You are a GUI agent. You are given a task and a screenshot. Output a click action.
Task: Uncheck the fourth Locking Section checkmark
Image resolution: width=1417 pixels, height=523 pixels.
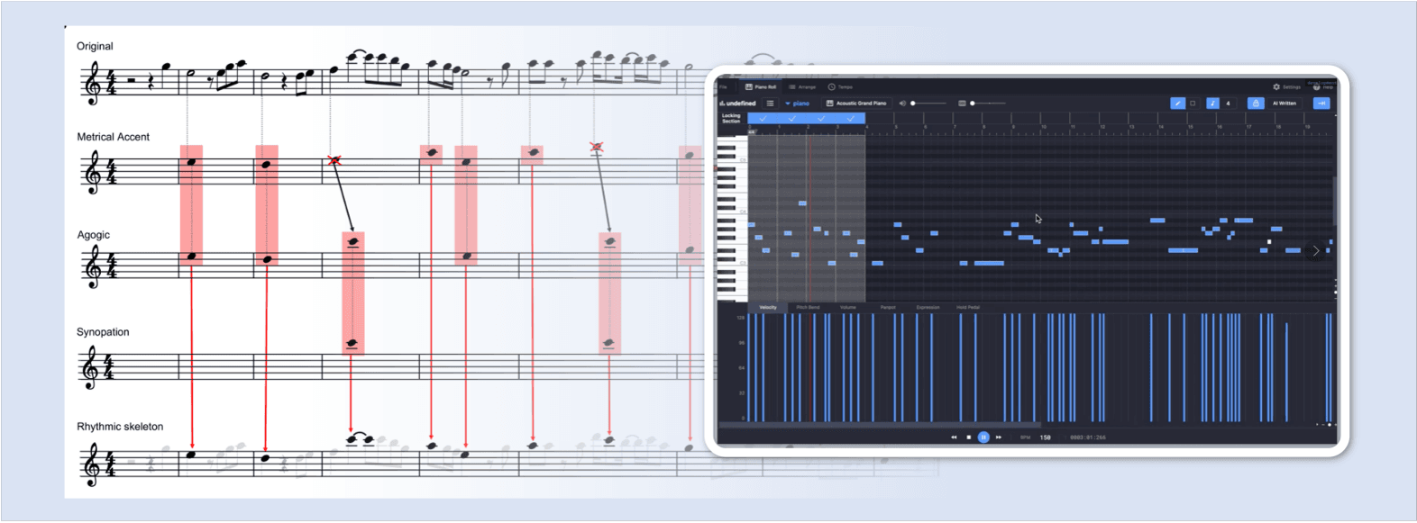pyautogui.click(x=850, y=118)
